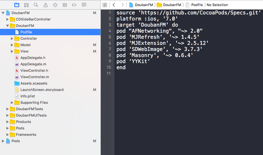Click the target 'DoubanFM' do line
This screenshot has height=155, width=263.
pos(147,25)
